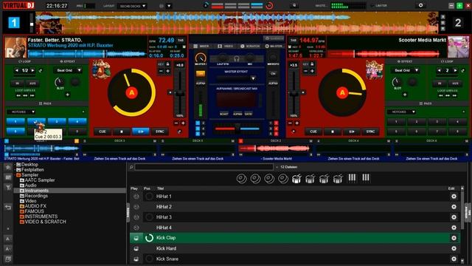
Task: Click hotcue pad 4 on the right deck
Action: click(457, 122)
